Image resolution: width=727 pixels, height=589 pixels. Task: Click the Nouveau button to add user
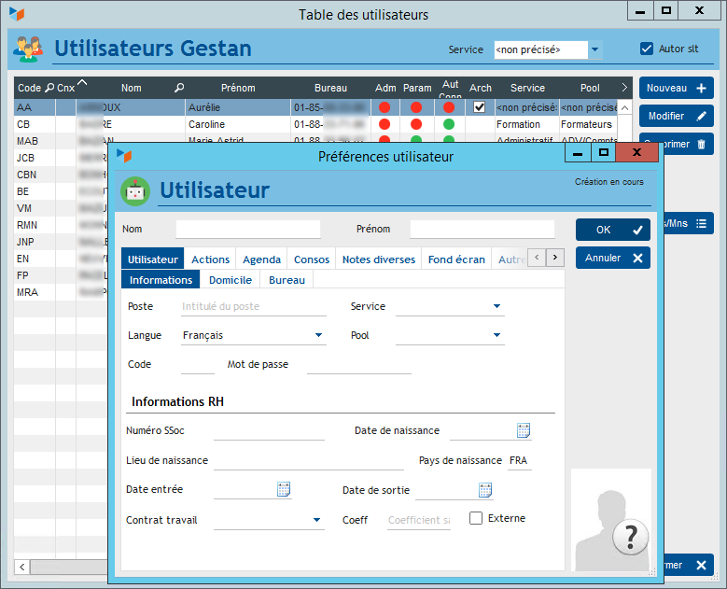676,88
